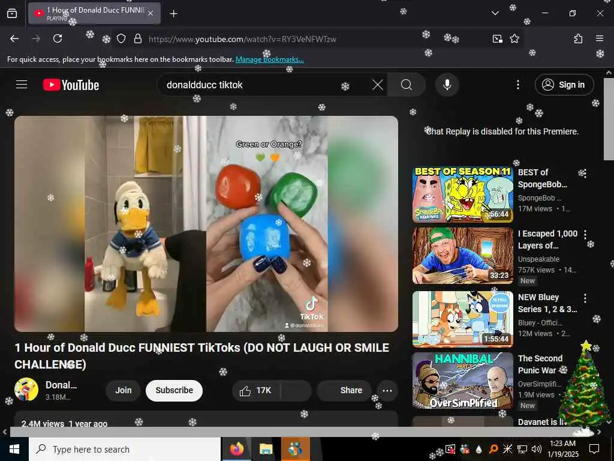This screenshot has width=614, height=461.
Task: Open the YouTube guide hamburger menu
Action: pos(22,84)
